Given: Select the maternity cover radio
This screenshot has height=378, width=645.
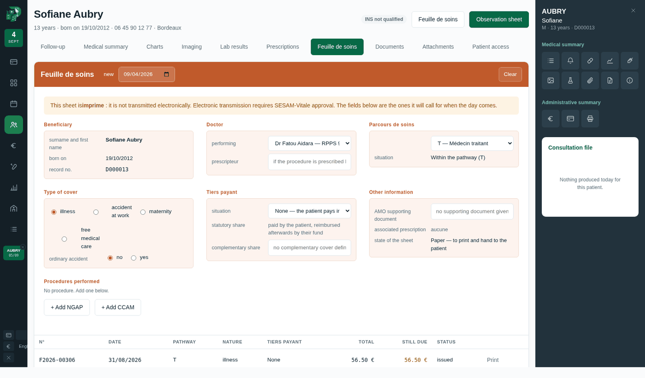Looking at the screenshot, I should [x=143, y=212].
